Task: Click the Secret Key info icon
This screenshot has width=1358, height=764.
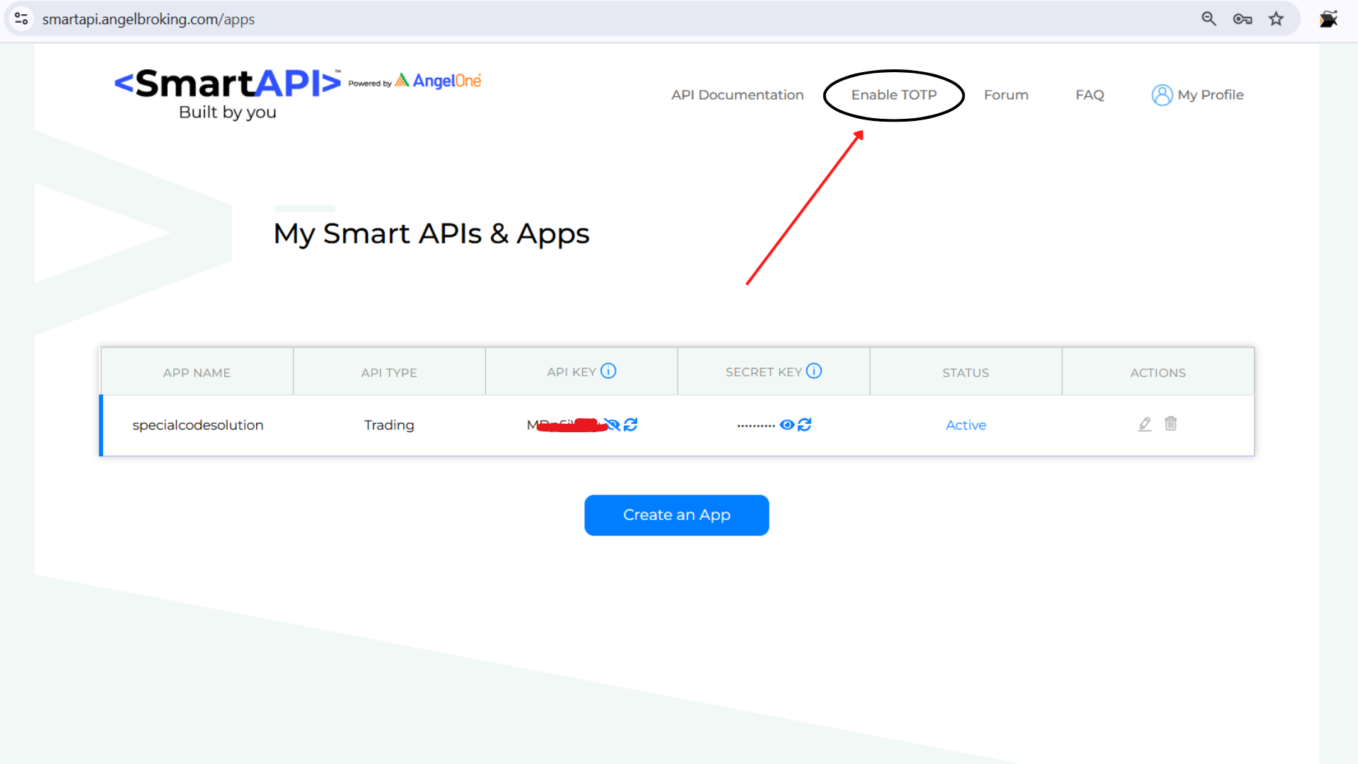Action: 814,371
